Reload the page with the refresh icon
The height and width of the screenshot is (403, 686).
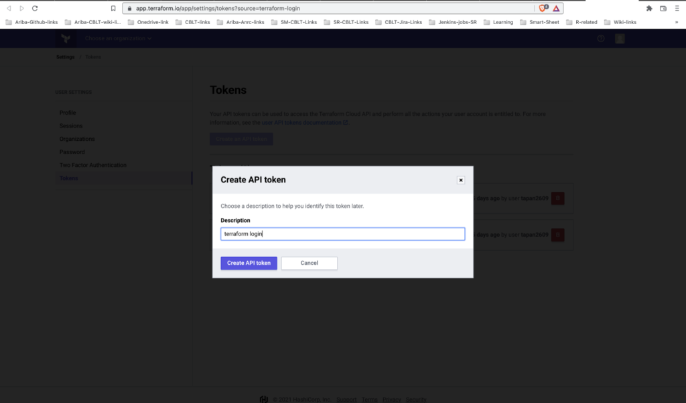(35, 8)
